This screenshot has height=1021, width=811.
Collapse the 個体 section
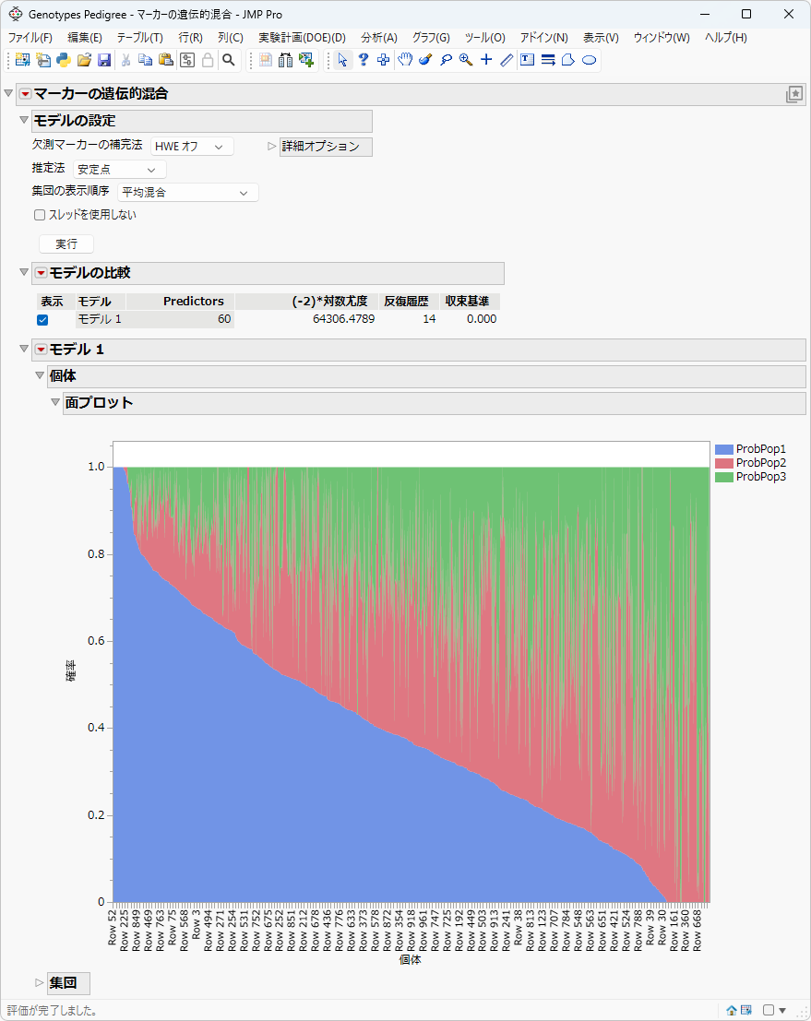40,375
